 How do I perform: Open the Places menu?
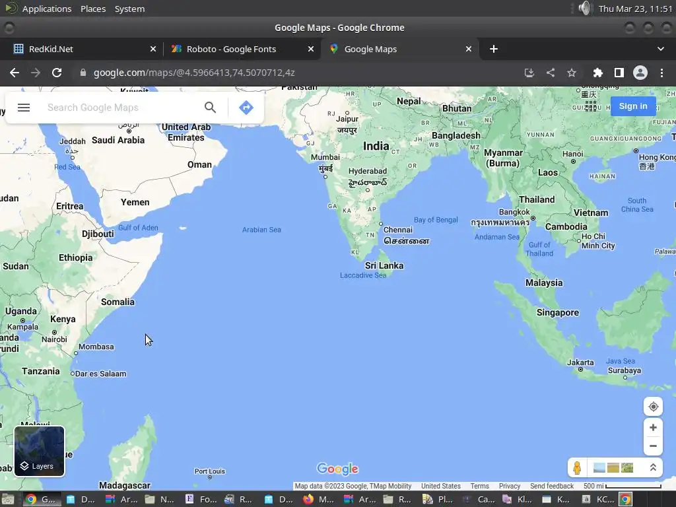(93, 9)
